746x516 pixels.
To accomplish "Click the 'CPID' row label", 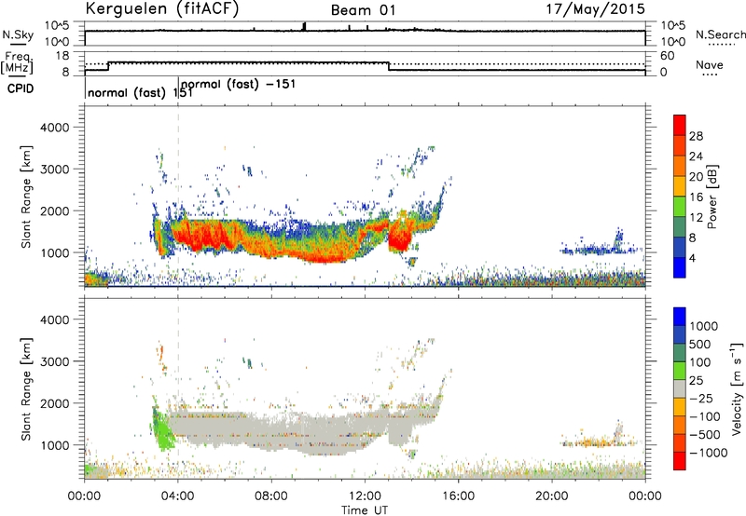I will [21, 88].
